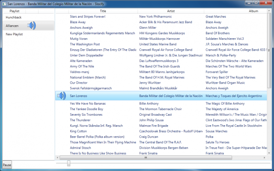The height and width of the screenshot is (171, 274).
Task: Click the speaker icon beside Alliancen playlist
Action: (x=31, y=26)
